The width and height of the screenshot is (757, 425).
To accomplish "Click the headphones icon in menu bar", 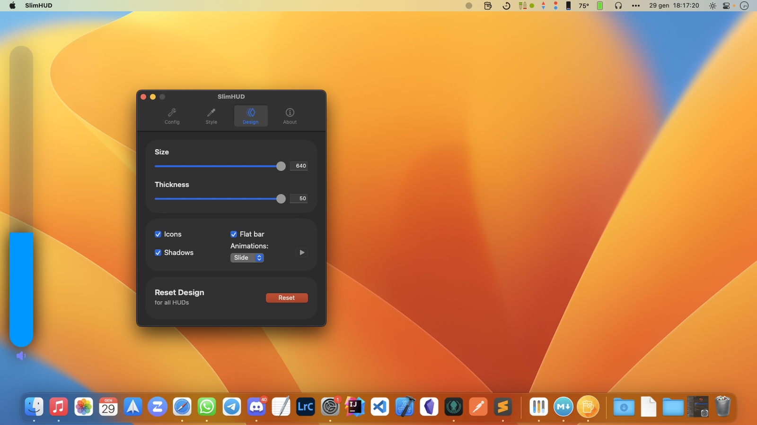I will [618, 6].
